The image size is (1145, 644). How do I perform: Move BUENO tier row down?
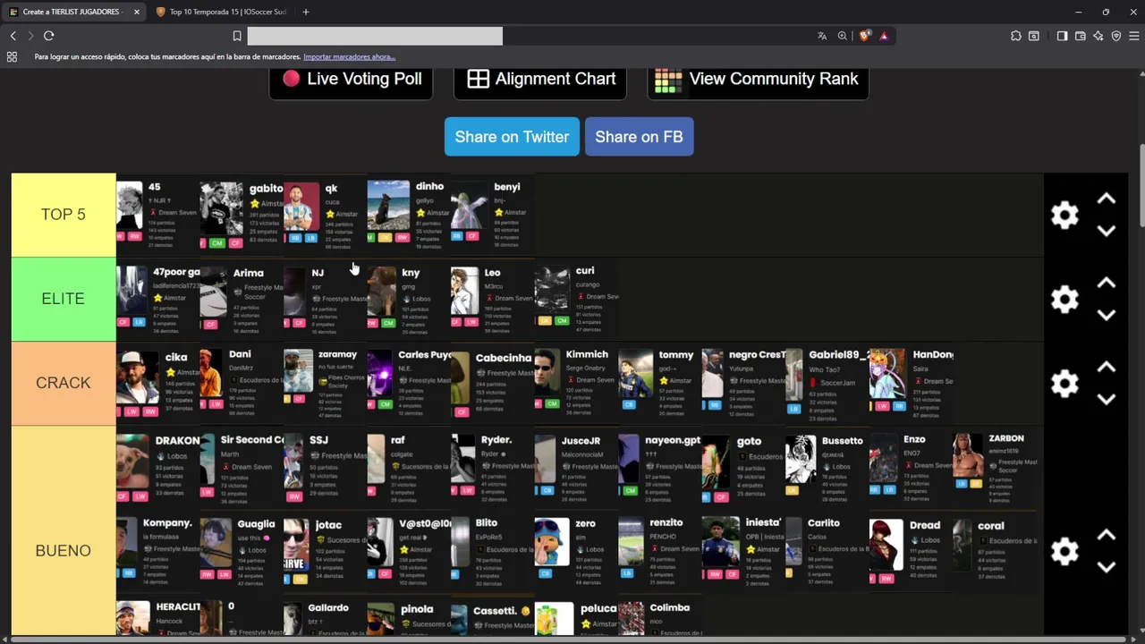[x=1107, y=567]
